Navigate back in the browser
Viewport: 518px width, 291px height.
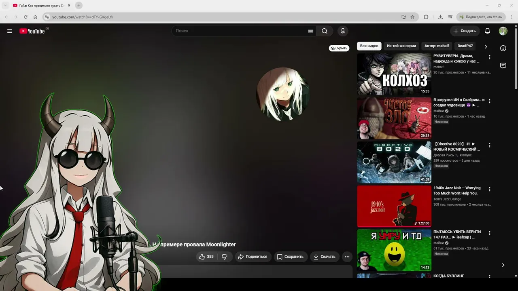[6, 17]
